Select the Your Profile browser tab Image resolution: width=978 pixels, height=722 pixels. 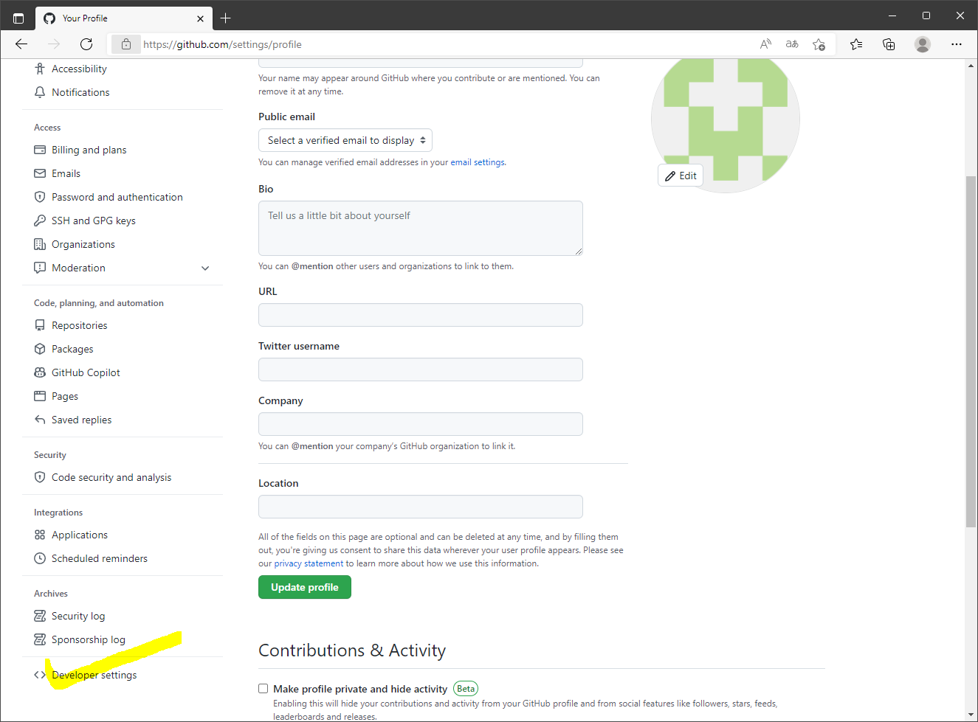[x=124, y=18]
